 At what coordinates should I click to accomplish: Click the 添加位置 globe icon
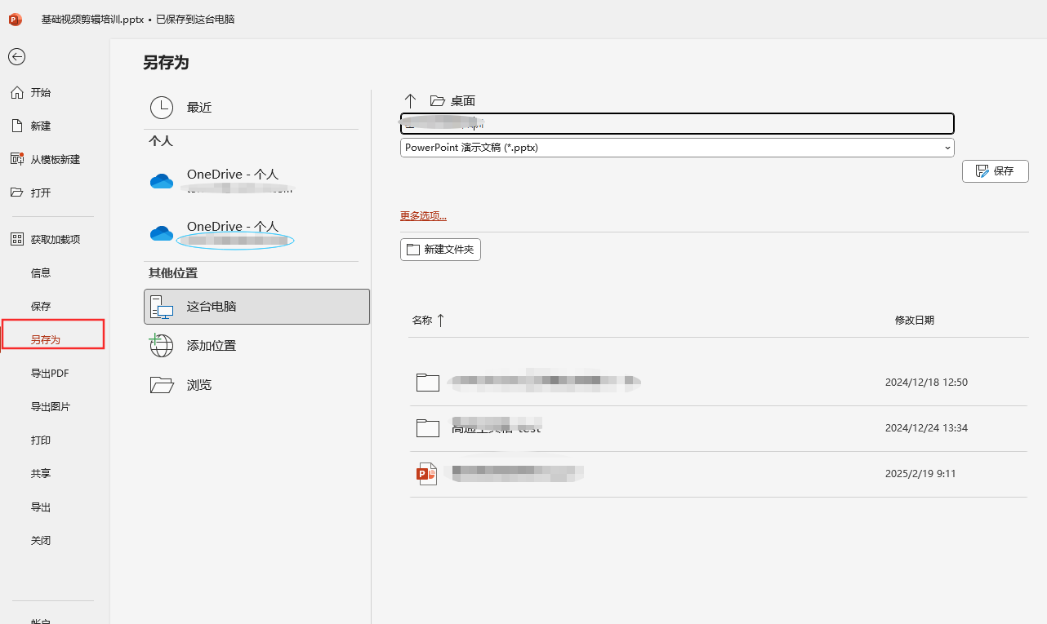coord(162,346)
